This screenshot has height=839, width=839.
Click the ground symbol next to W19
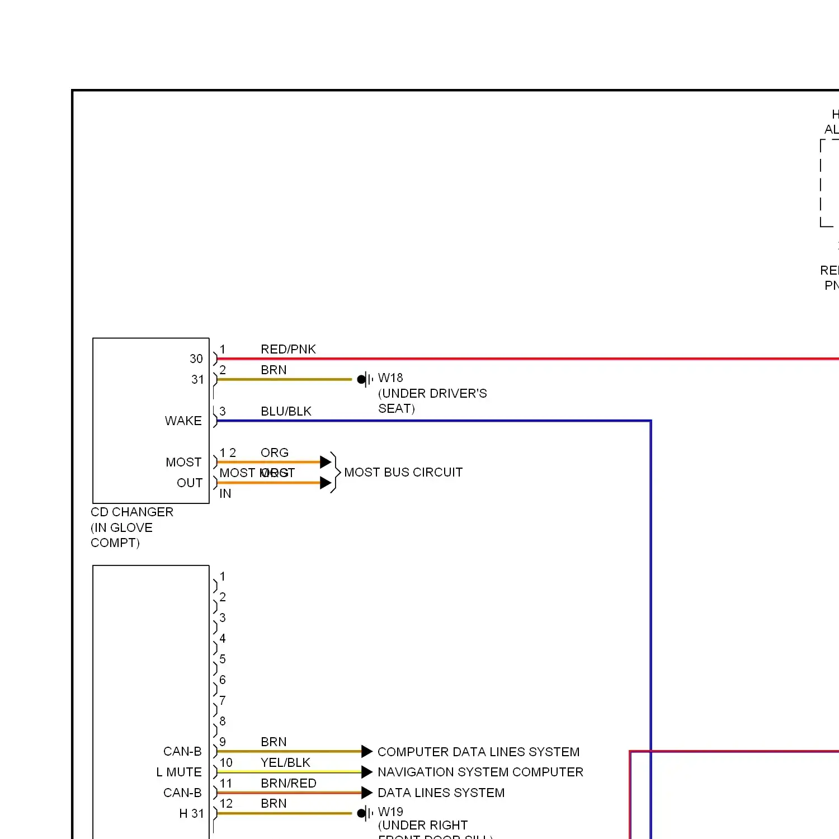[365, 813]
